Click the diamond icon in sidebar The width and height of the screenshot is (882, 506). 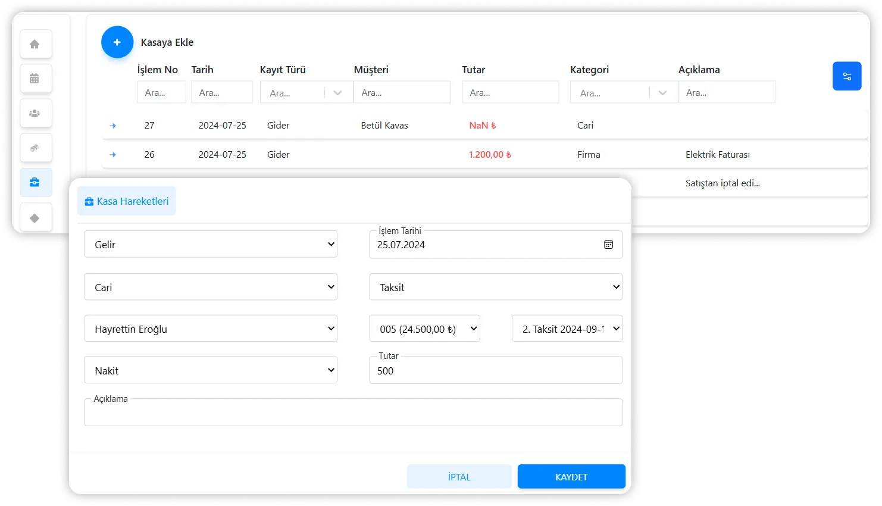(x=35, y=218)
